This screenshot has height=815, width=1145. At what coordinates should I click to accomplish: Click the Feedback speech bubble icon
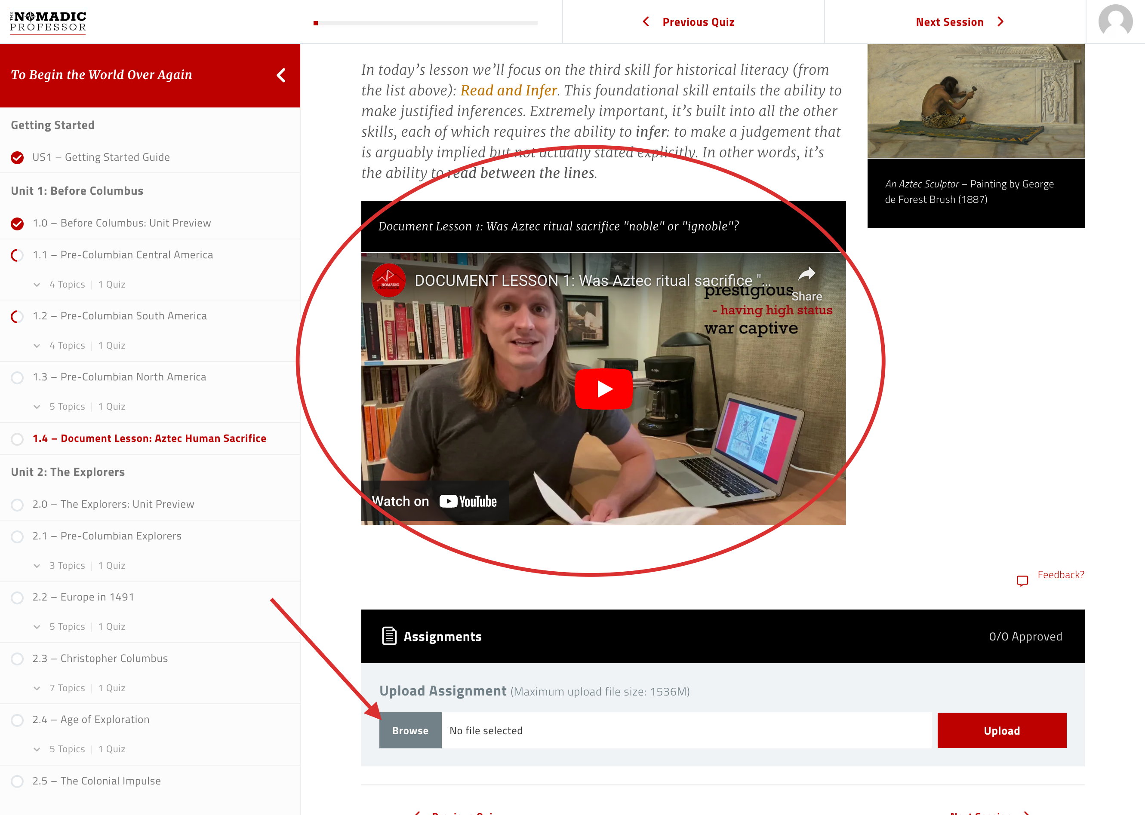1022,581
